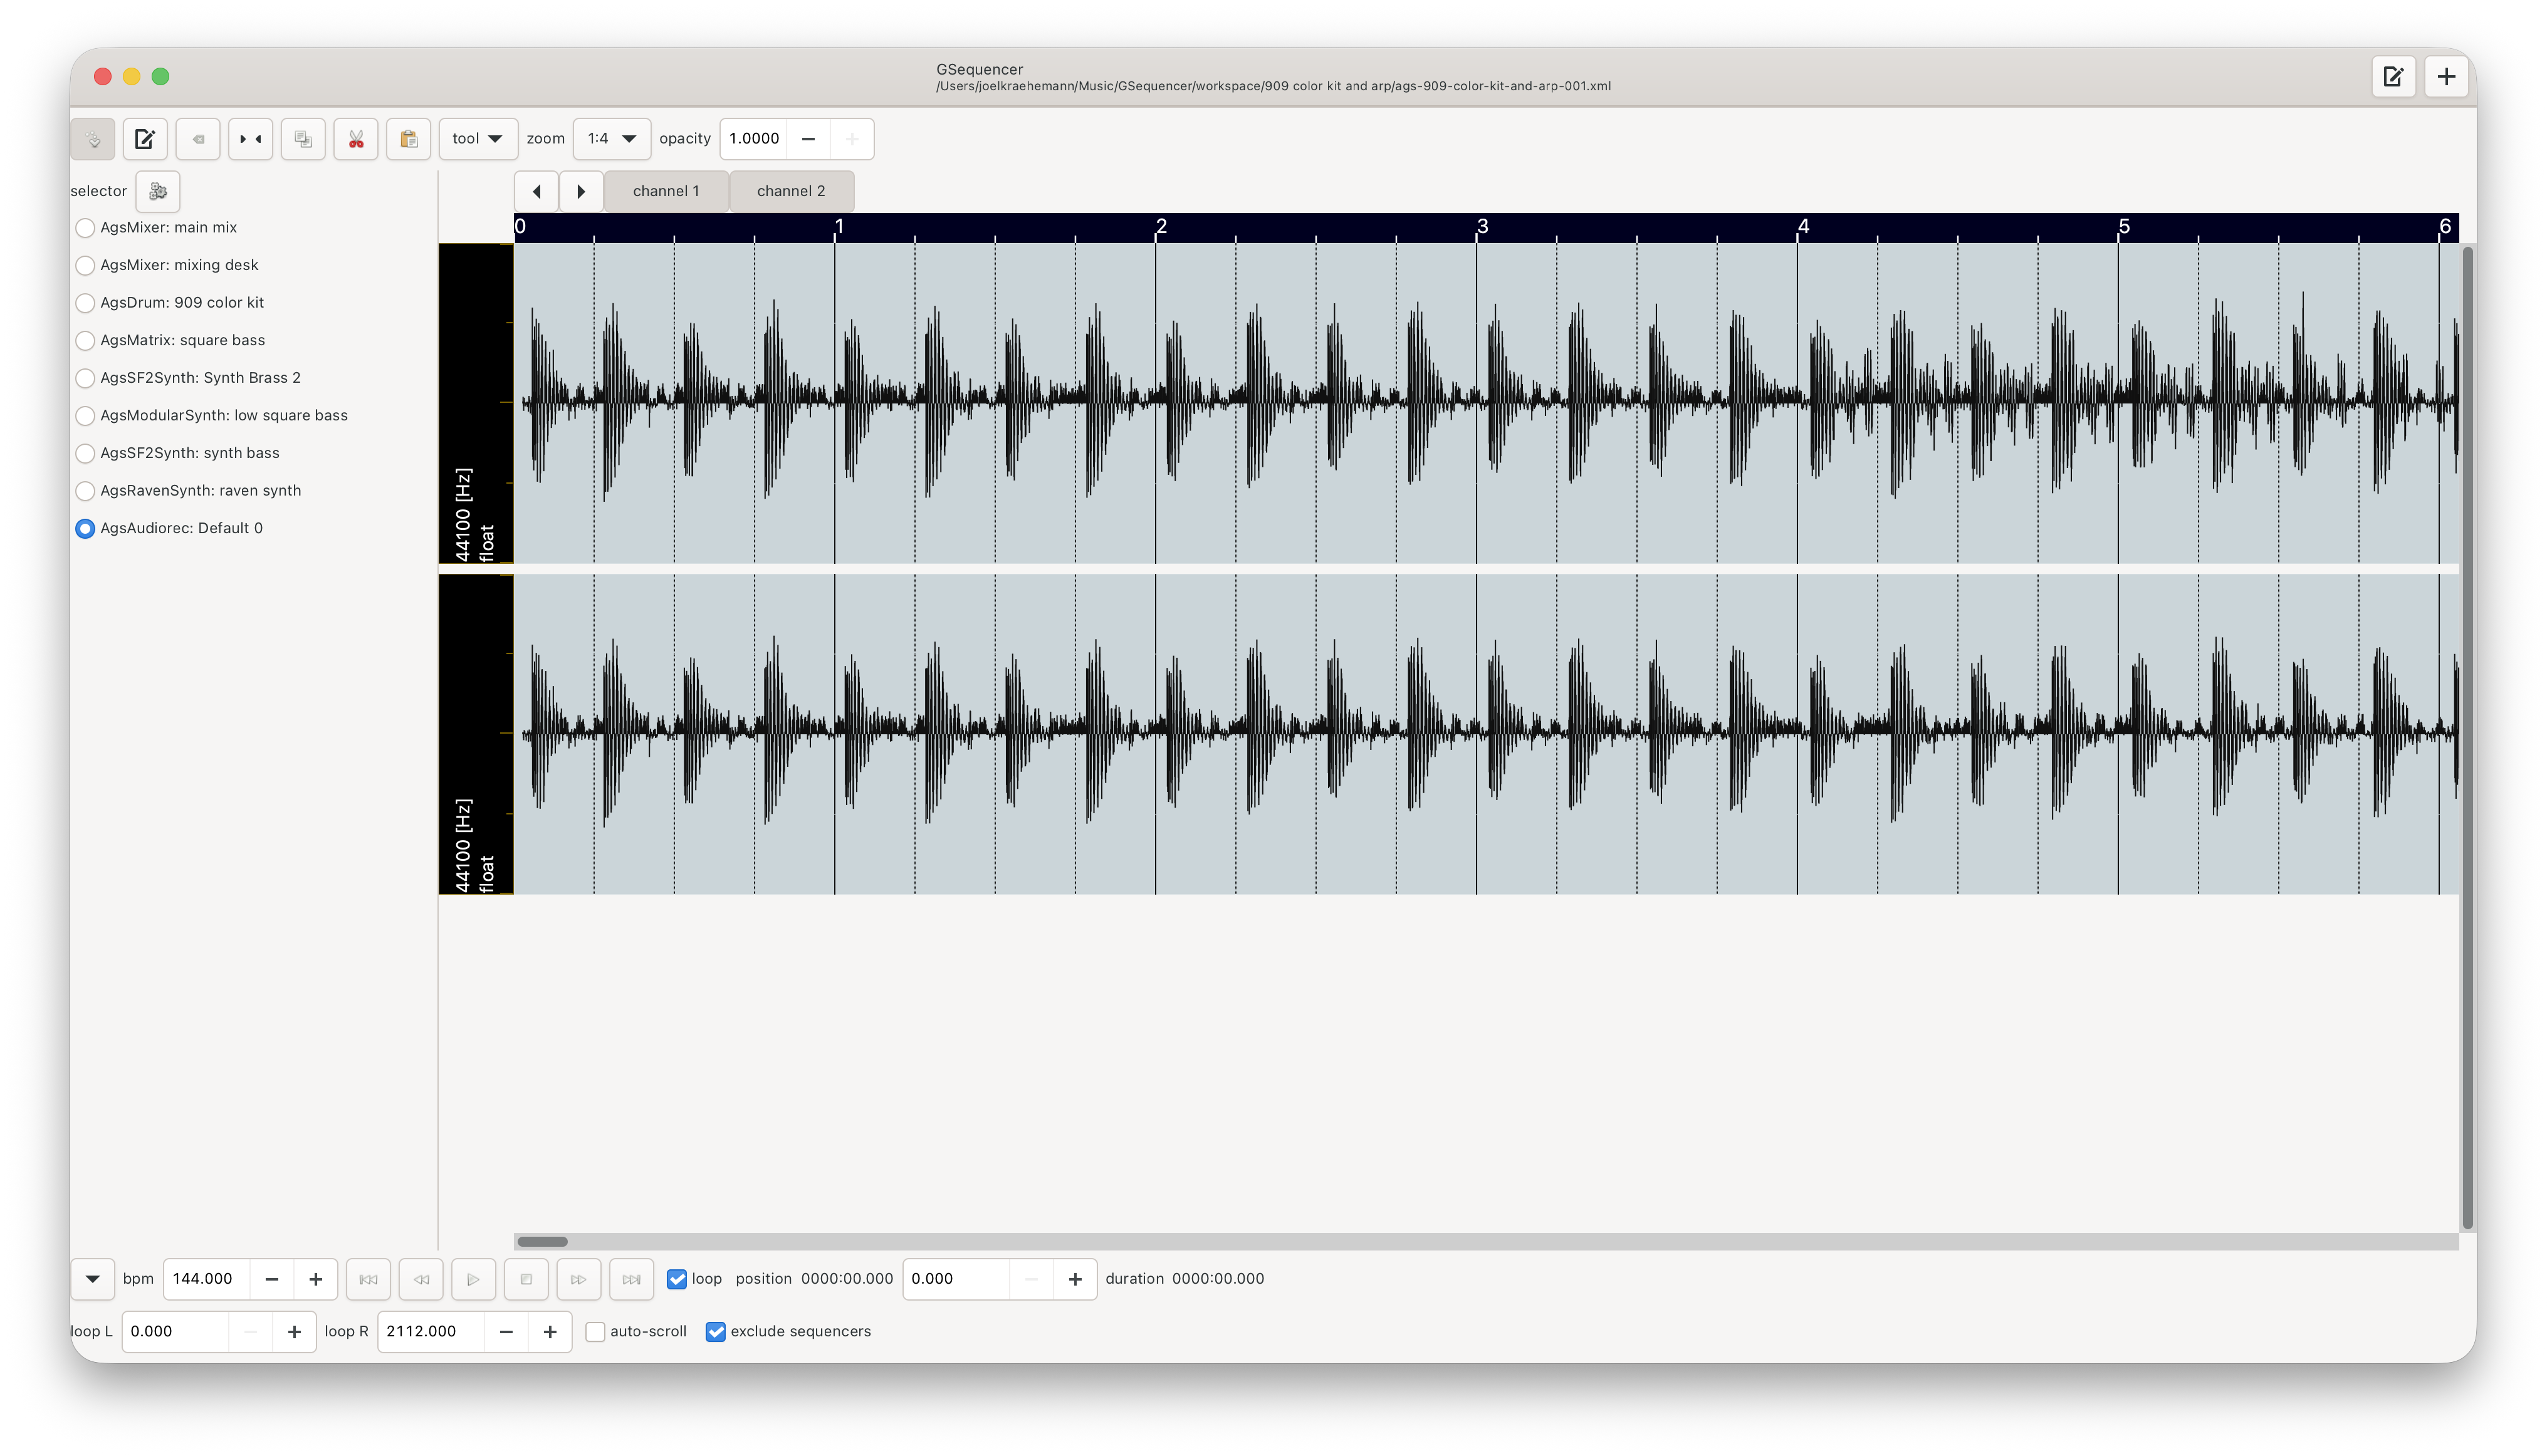
Task: Click the right arrow before channel tabs
Action: pyautogui.click(x=581, y=191)
